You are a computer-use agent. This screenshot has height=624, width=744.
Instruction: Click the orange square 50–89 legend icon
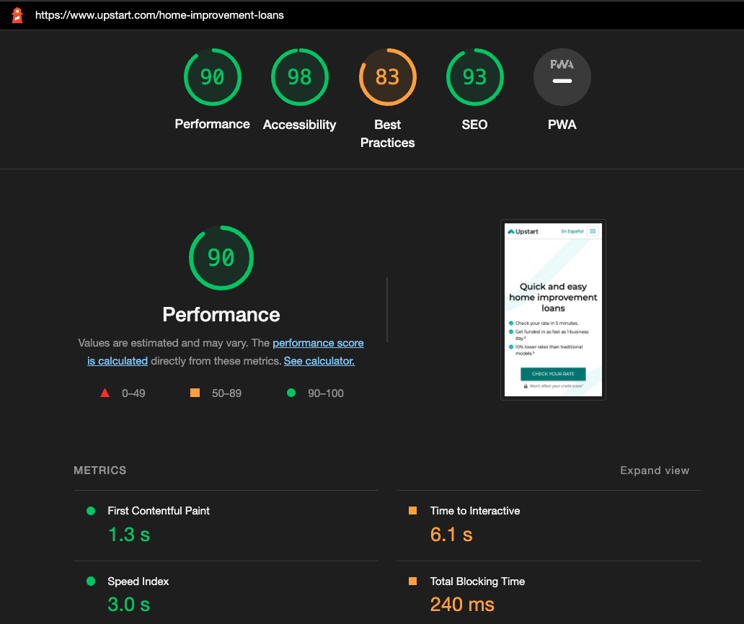coord(195,393)
